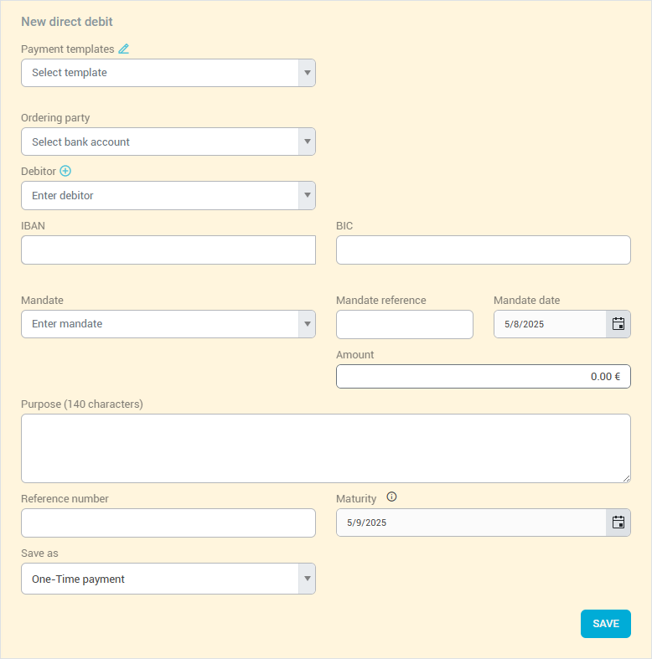
Task: Expand the Select template dropdown
Action: tap(308, 73)
